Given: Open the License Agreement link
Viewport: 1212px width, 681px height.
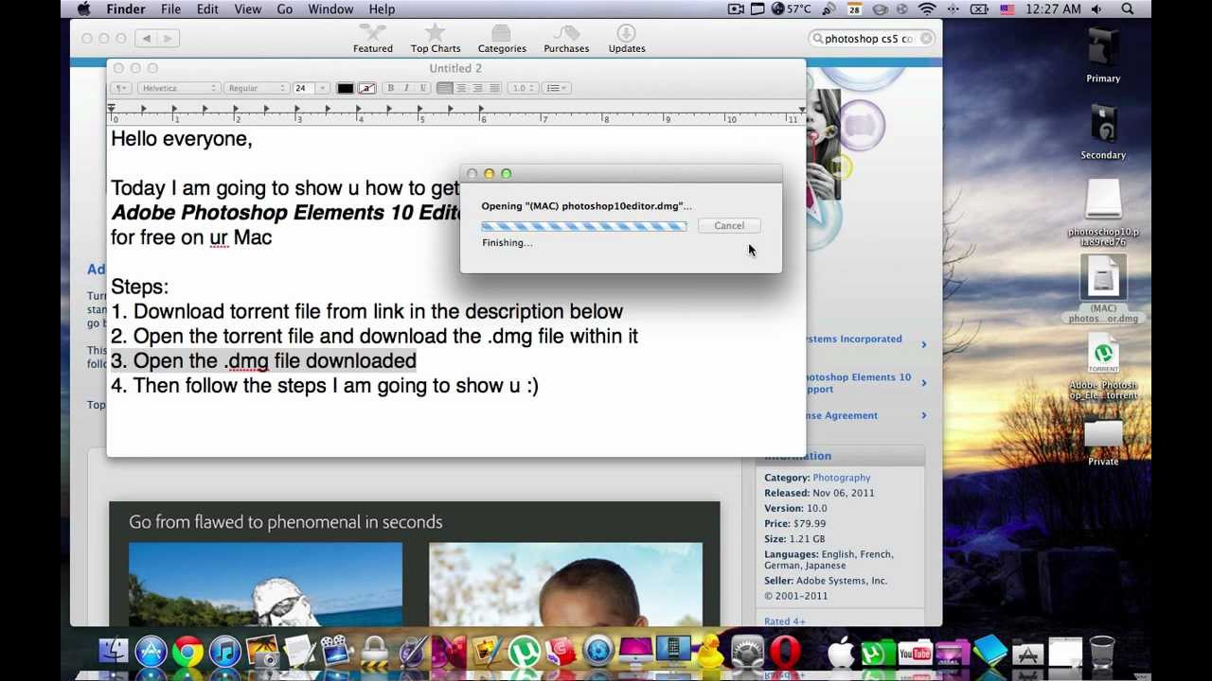Looking at the screenshot, I should point(843,415).
